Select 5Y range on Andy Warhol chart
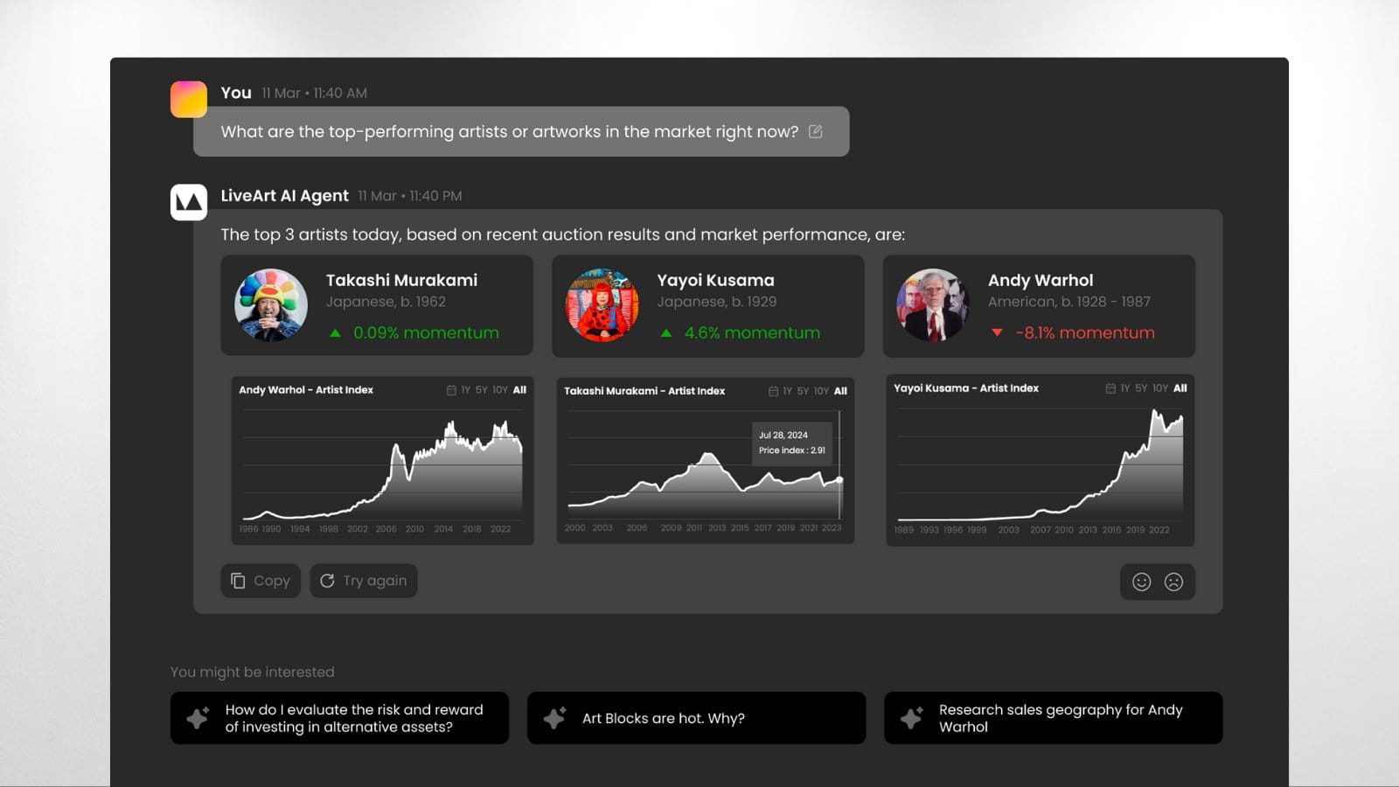1399x787 pixels. [x=482, y=390]
